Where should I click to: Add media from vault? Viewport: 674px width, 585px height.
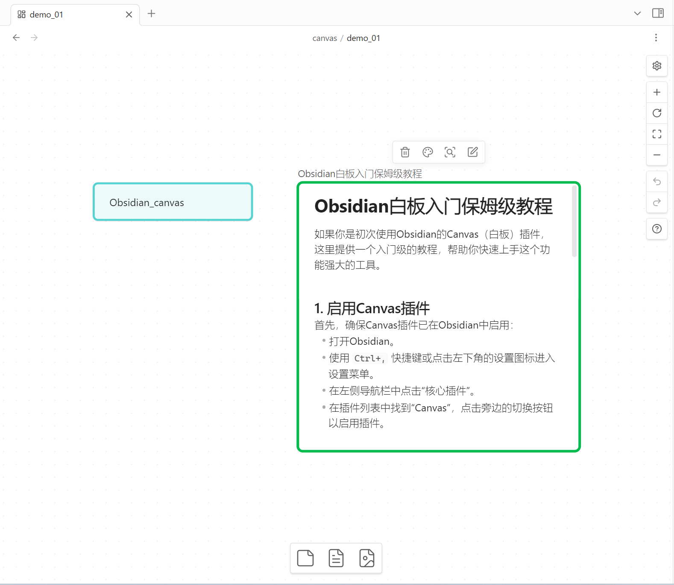tap(367, 558)
